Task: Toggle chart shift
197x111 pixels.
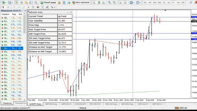Action: (x=125, y=2)
